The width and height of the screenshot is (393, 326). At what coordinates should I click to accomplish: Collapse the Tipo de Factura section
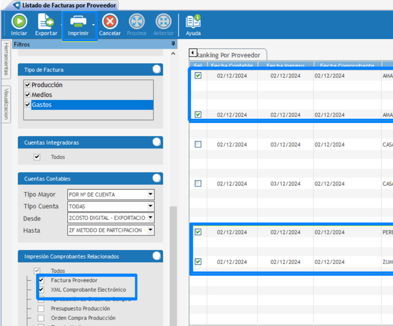(156, 70)
